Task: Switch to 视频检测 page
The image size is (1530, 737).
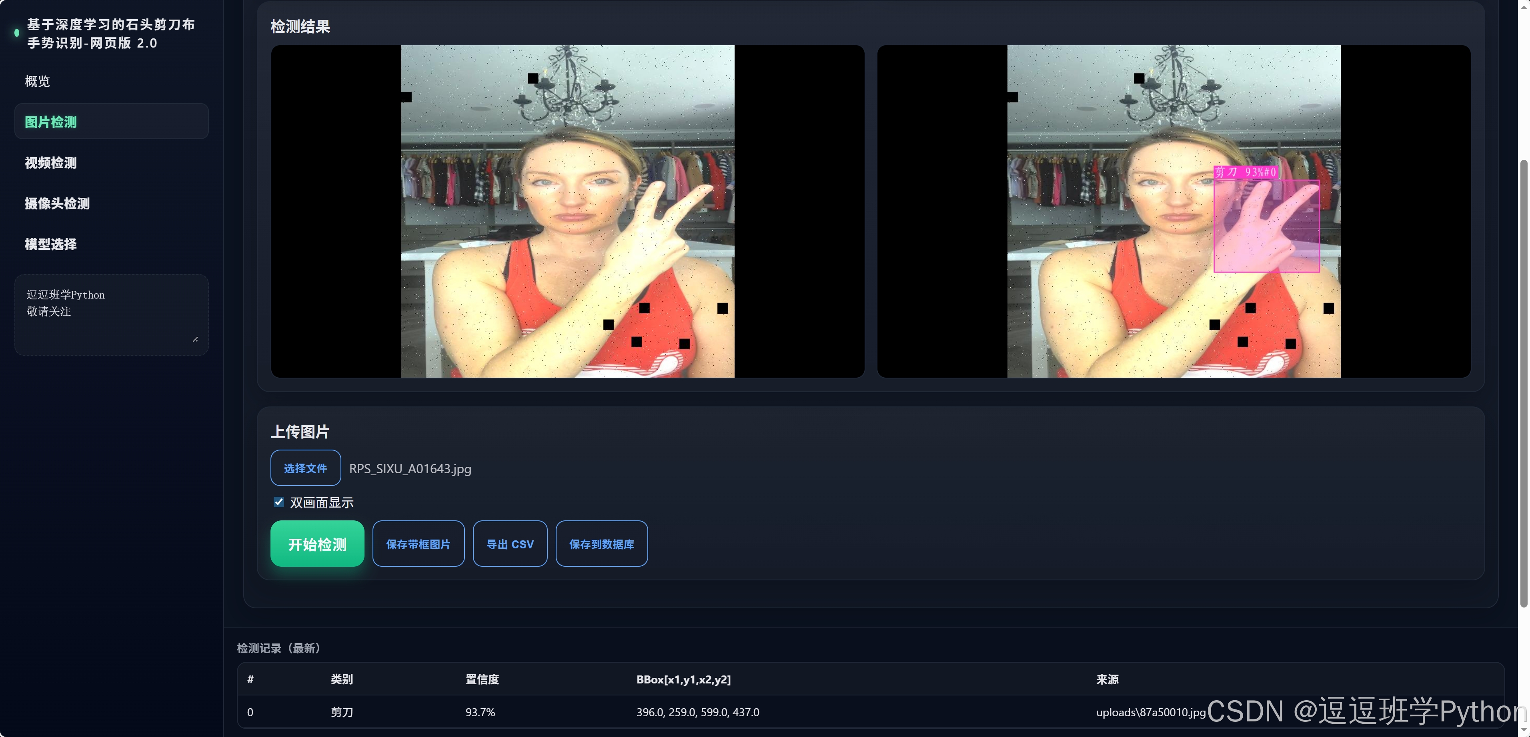Action: (50, 163)
